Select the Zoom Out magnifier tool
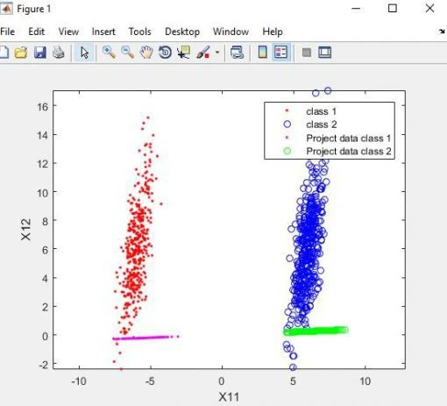 (x=127, y=53)
